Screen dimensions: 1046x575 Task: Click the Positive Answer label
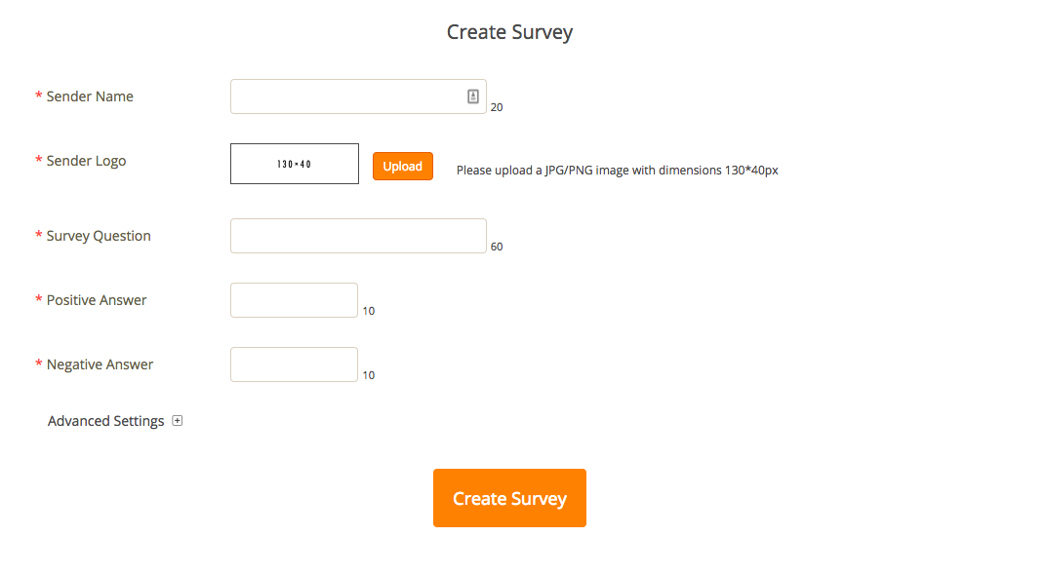[x=96, y=300]
